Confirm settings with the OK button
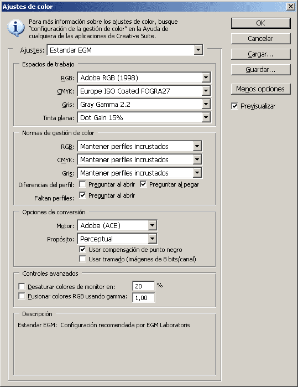This screenshot has height=387, width=298. [x=261, y=23]
